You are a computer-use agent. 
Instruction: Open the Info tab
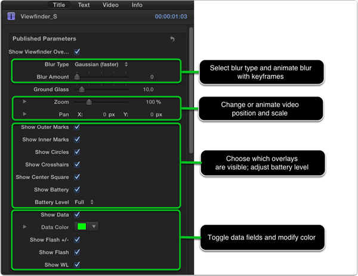tap(137, 5)
